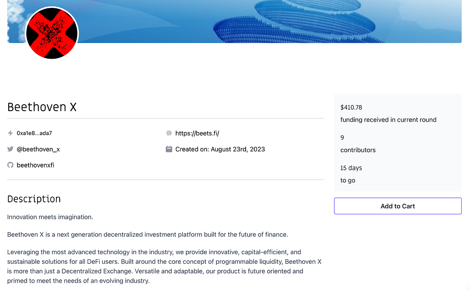Click the Beethoven X red logo avatar

click(52, 33)
